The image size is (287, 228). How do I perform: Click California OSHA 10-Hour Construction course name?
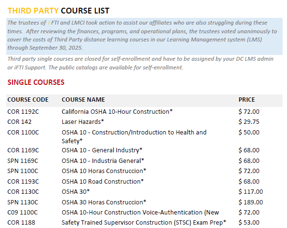(117, 112)
